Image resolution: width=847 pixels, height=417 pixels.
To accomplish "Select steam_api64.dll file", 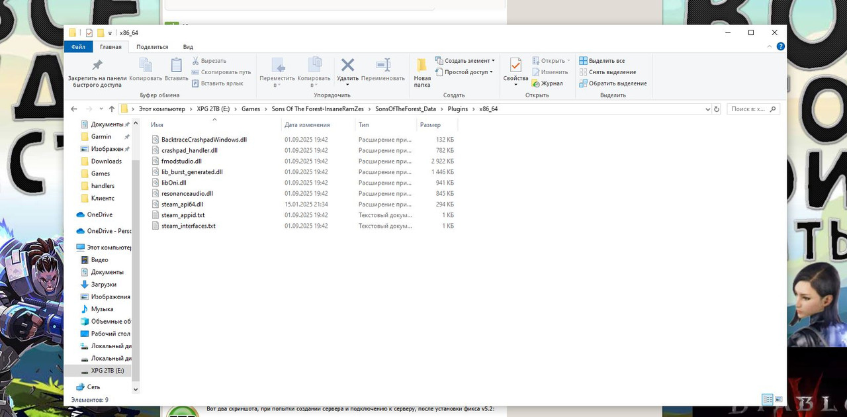I will coord(182,205).
